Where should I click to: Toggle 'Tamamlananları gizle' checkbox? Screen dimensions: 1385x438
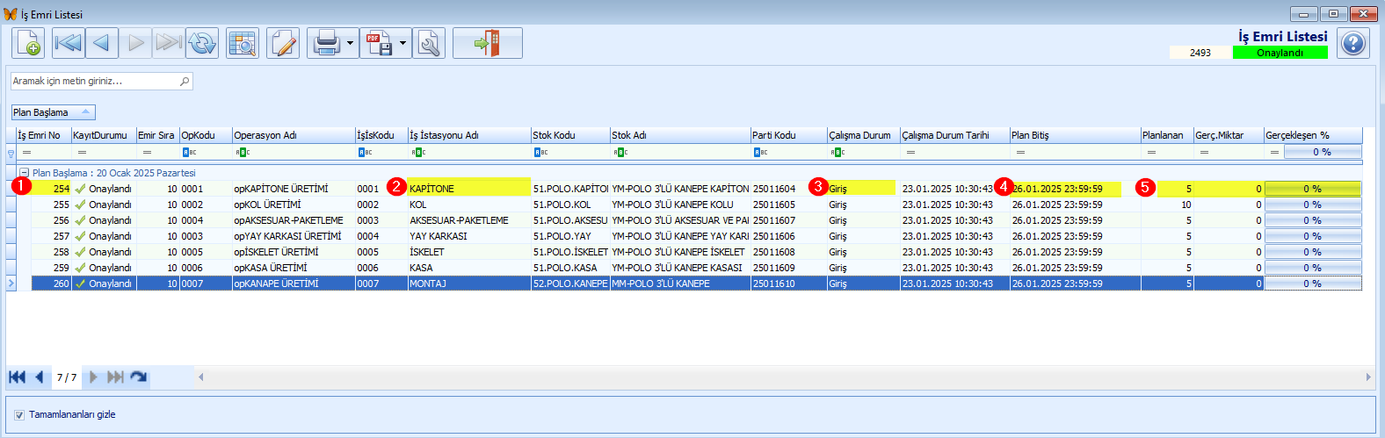point(19,415)
